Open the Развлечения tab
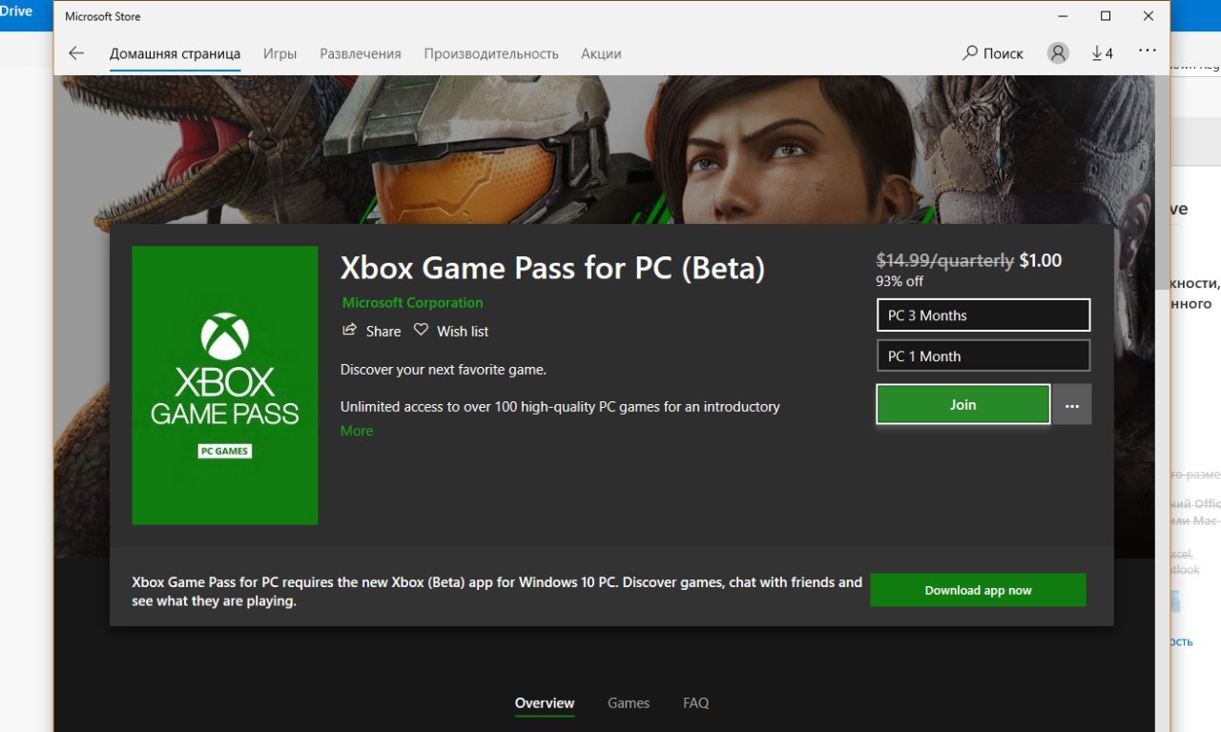1221x732 pixels. click(x=361, y=53)
